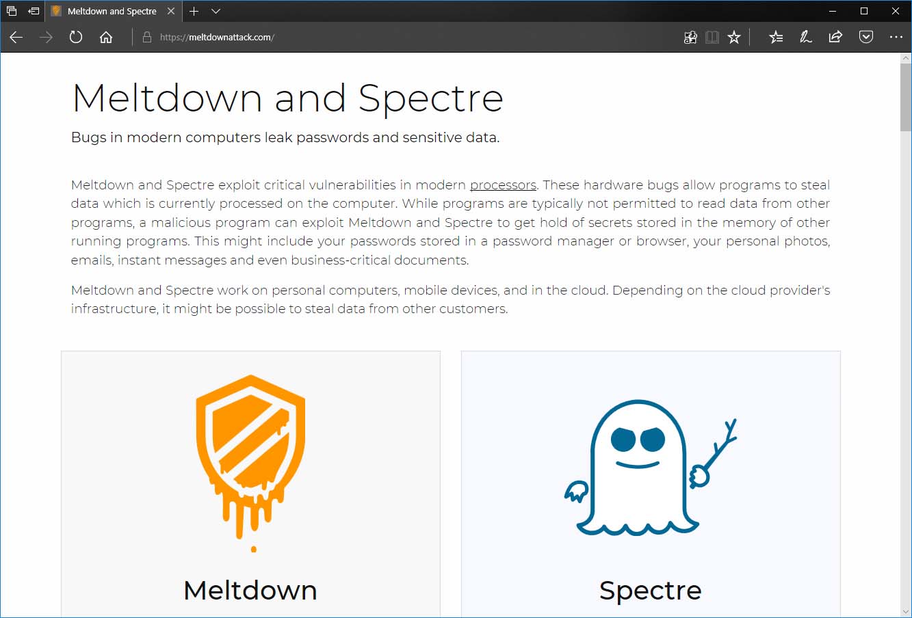Open the Pocket extension icon

pyautogui.click(x=866, y=38)
